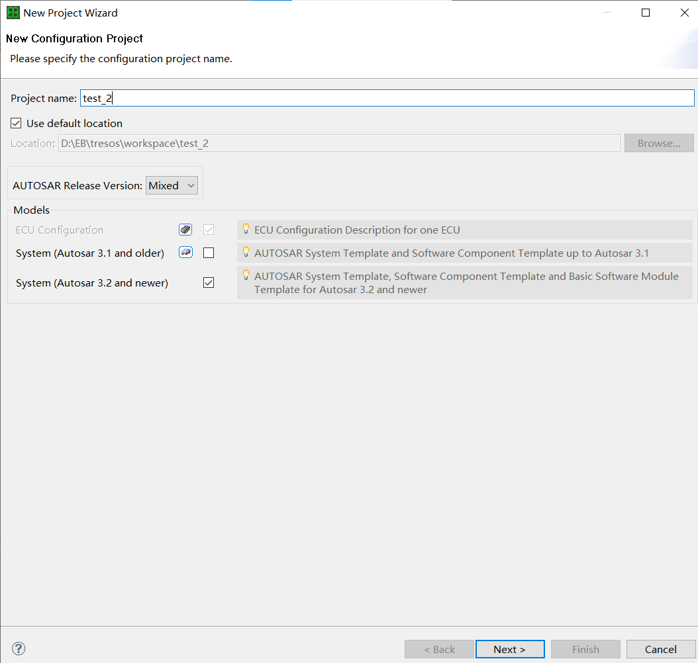
Task: Maximize the New Project Wizard window
Action: [x=646, y=13]
